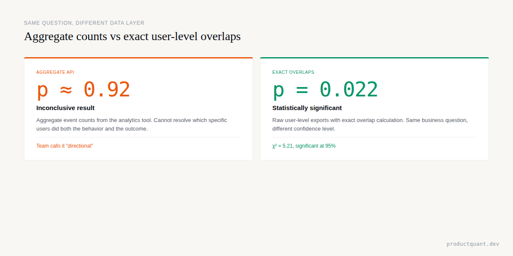Viewport: 513px width, 256px height.
Task: Click the 'χ² = 5.21, significant at 95%' footnote
Action: pyautogui.click(x=304, y=146)
